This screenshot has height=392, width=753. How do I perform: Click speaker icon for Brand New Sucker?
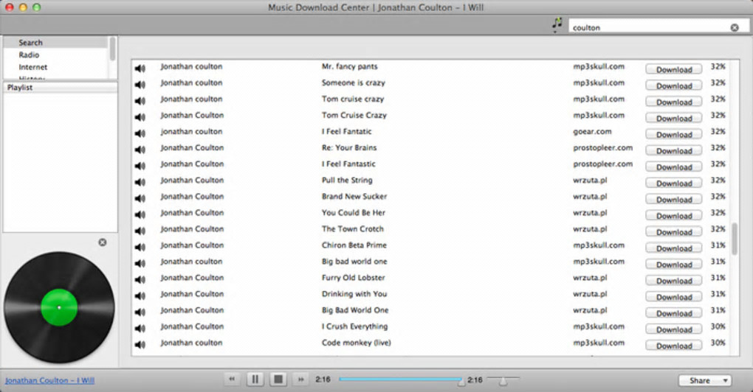(x=140, y=198)
